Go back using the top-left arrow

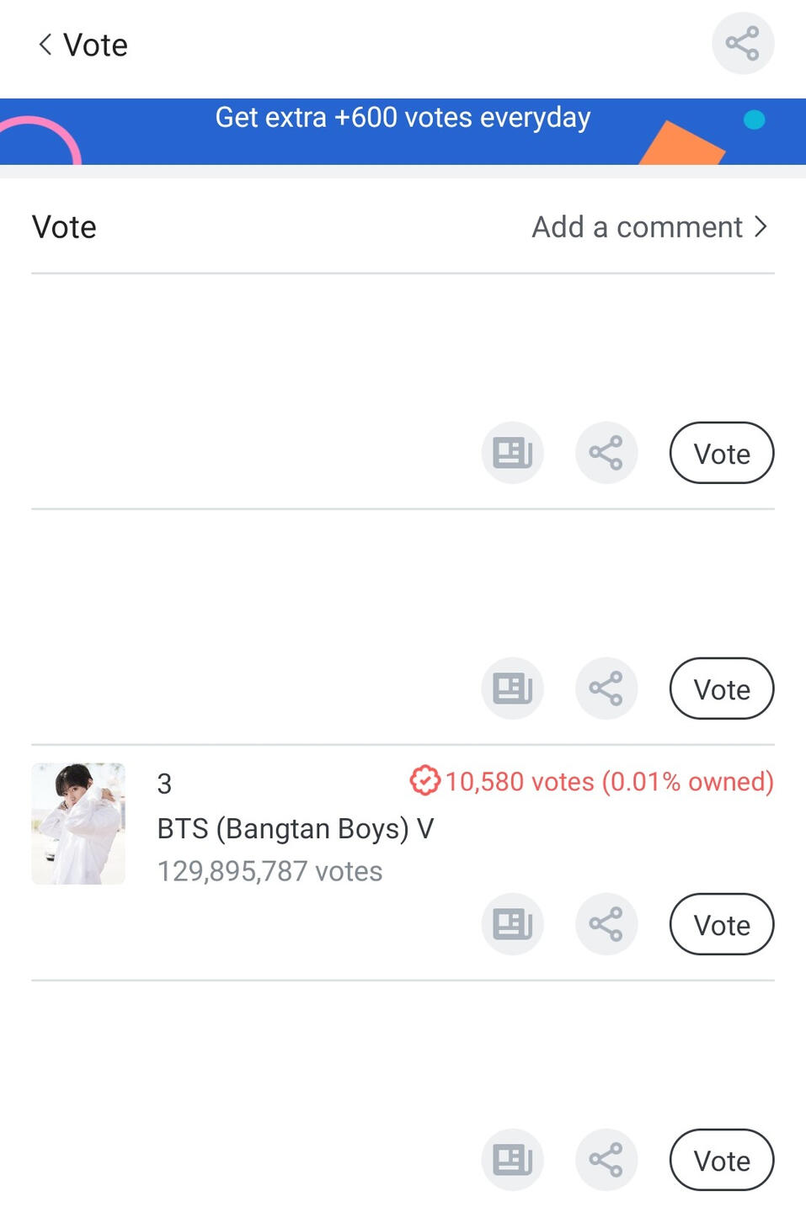(x=45, y=45)
